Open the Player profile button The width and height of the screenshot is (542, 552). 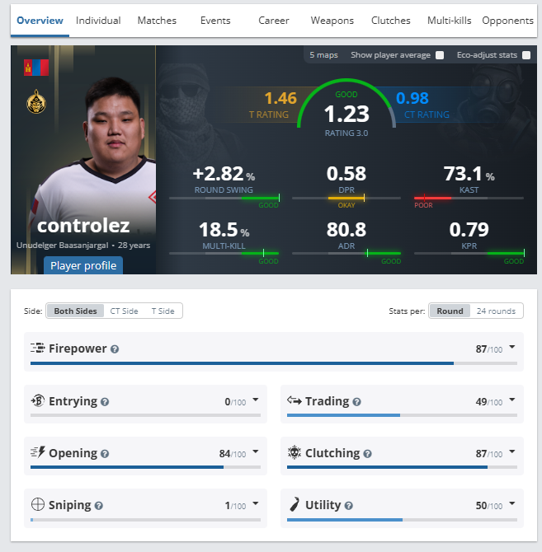point(83,265)
